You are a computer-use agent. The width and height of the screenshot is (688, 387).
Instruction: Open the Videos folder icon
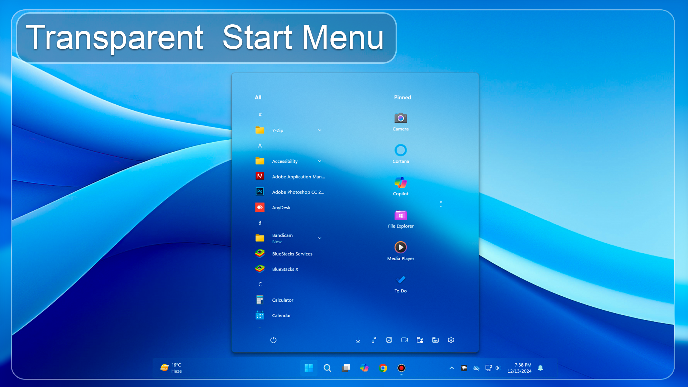405,340
